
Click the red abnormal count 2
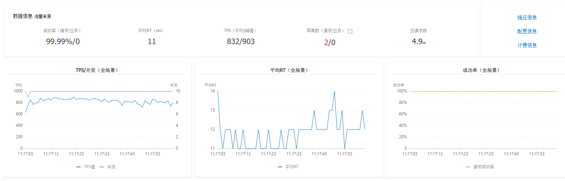pos(326,42)
